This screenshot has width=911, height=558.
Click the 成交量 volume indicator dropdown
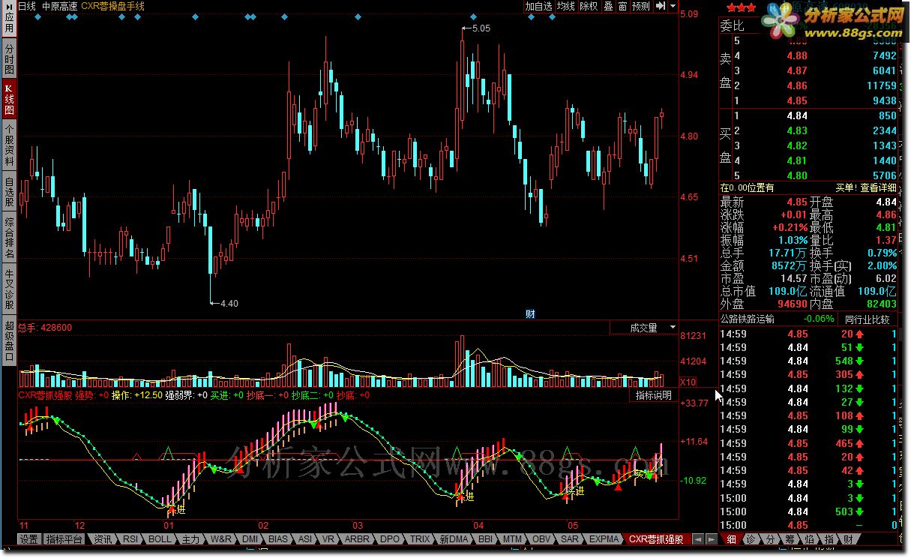pos(643,328)
